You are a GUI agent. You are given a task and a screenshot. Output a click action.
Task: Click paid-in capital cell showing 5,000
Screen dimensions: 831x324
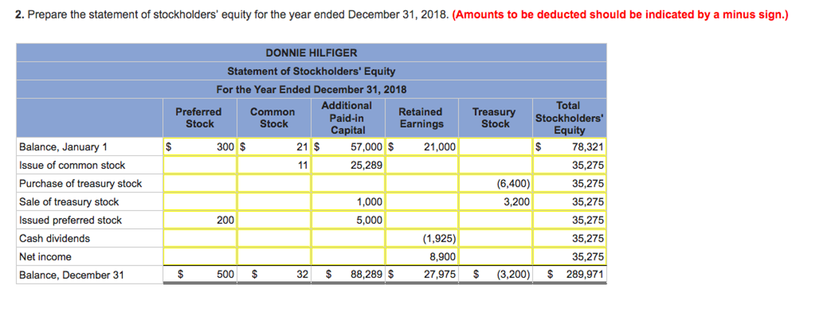coord(348,220)
